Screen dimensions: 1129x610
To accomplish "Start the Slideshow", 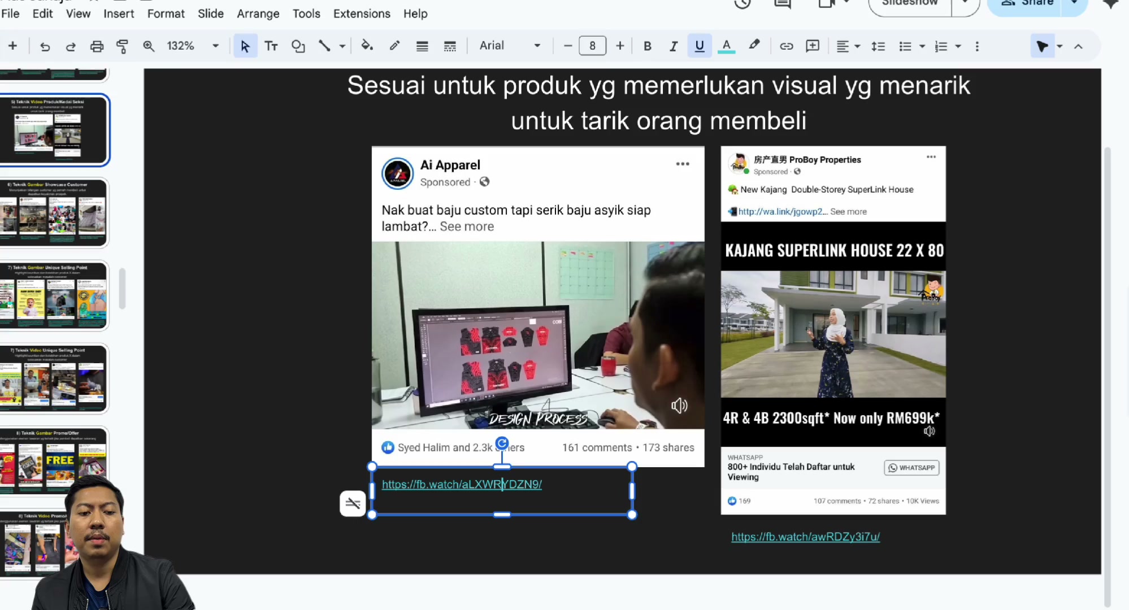I will point(910,3).
